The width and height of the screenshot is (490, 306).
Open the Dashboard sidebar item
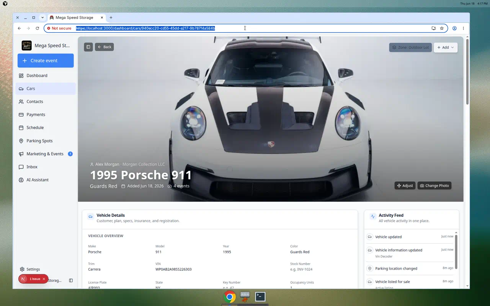coord(46,75)
